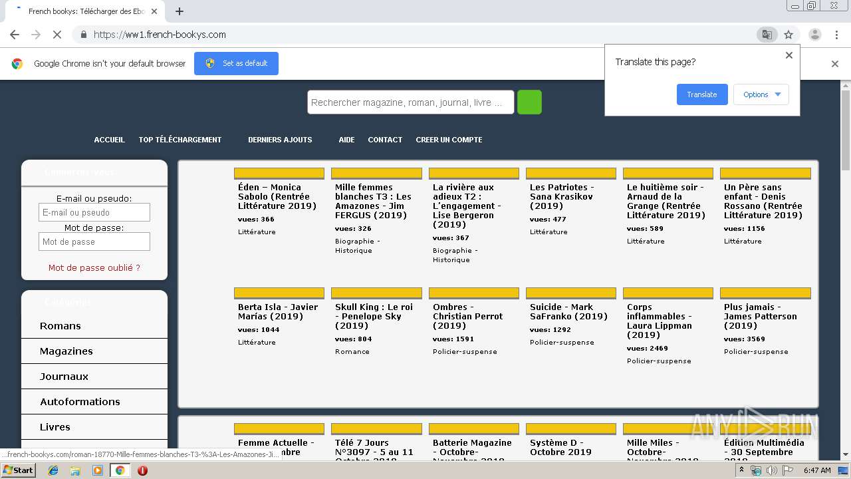Click Chrome icon in taskbar
The height and width of the screenshot is (479, 851).
click(120, 470)
